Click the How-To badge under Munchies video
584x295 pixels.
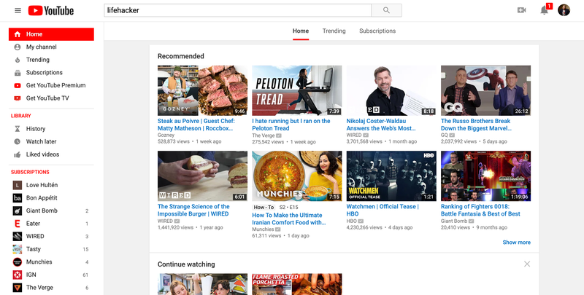click(264, 208)
